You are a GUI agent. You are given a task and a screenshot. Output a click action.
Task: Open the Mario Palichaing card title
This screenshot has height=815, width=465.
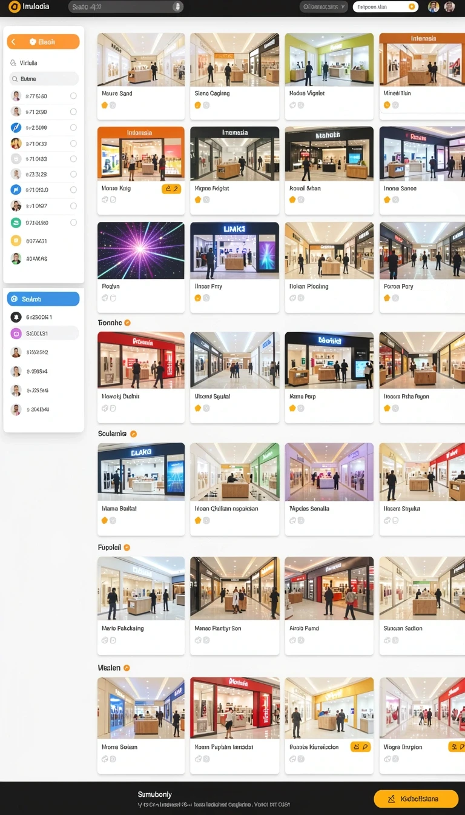tap(123, 628)
